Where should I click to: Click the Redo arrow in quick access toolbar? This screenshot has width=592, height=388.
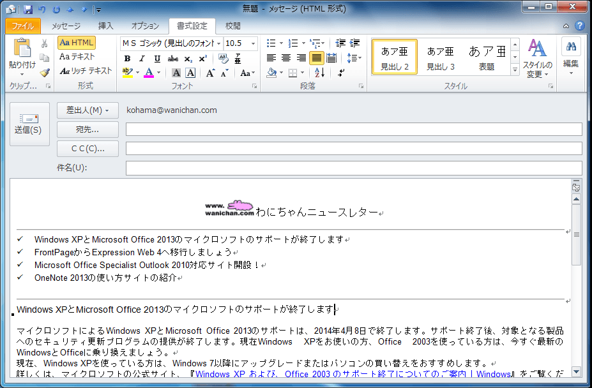pos(57,10)
